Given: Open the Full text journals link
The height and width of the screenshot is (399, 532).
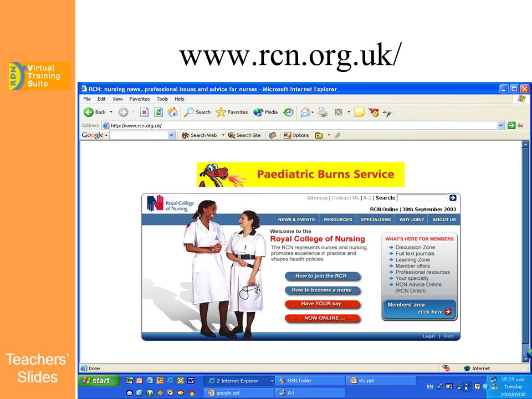Looking at the screenshot, I should (415, 254).
